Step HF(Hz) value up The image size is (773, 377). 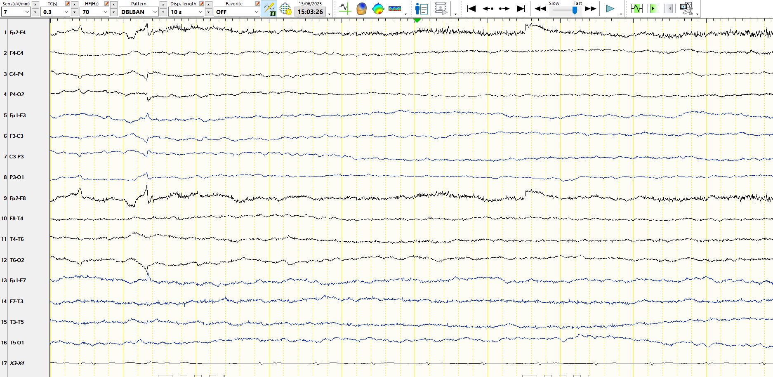pos(113,4)
